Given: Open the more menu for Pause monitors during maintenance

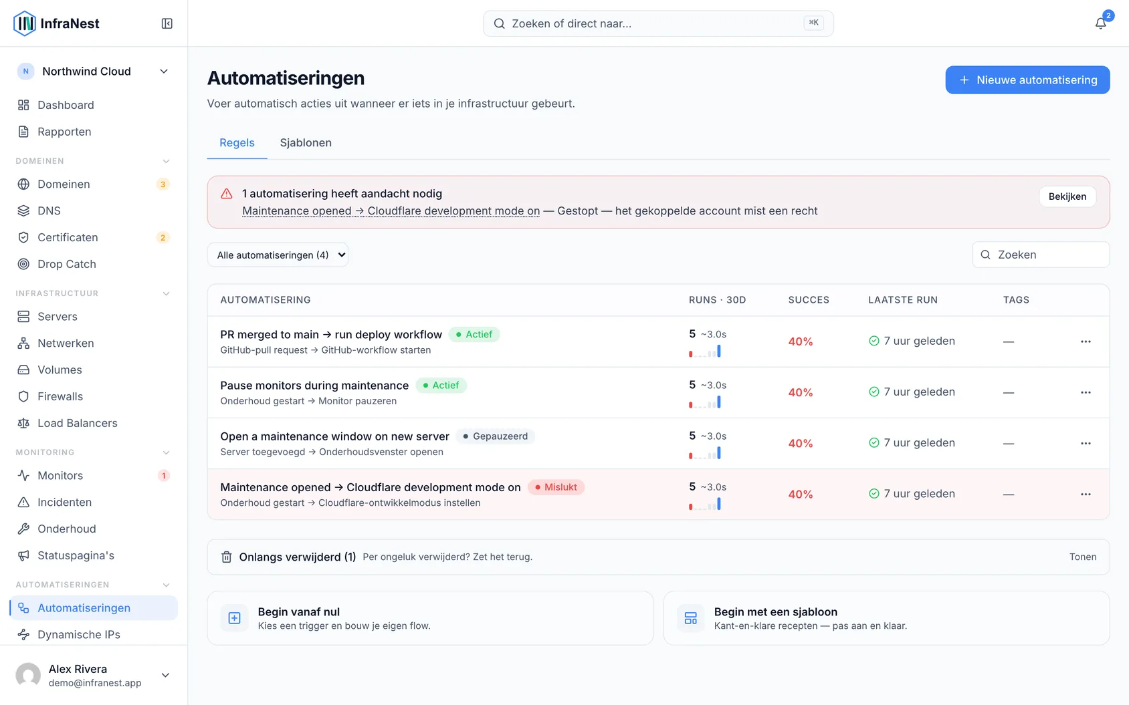Looking at the screenshot, I should tap(1086, 392).
